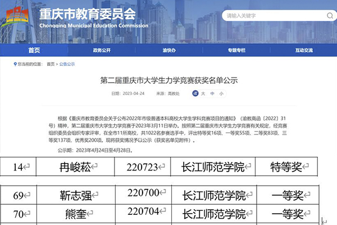Set font size to large (大)
Viewport: 337px width, 225px height.
(204, 93)
